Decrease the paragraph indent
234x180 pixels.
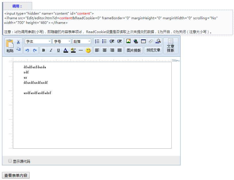click(112, 41)
